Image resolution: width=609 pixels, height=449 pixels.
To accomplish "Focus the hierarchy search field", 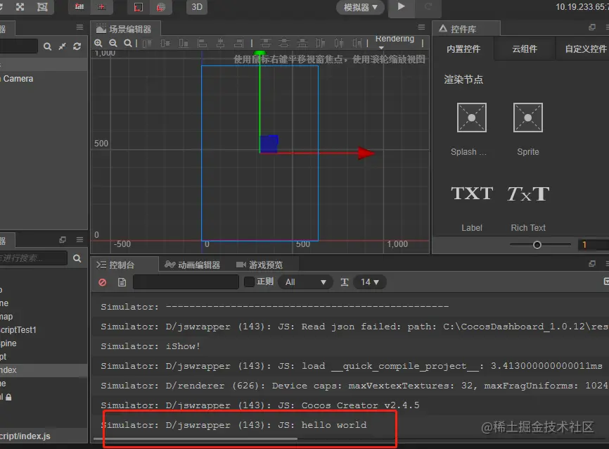I will pos(19,46).
